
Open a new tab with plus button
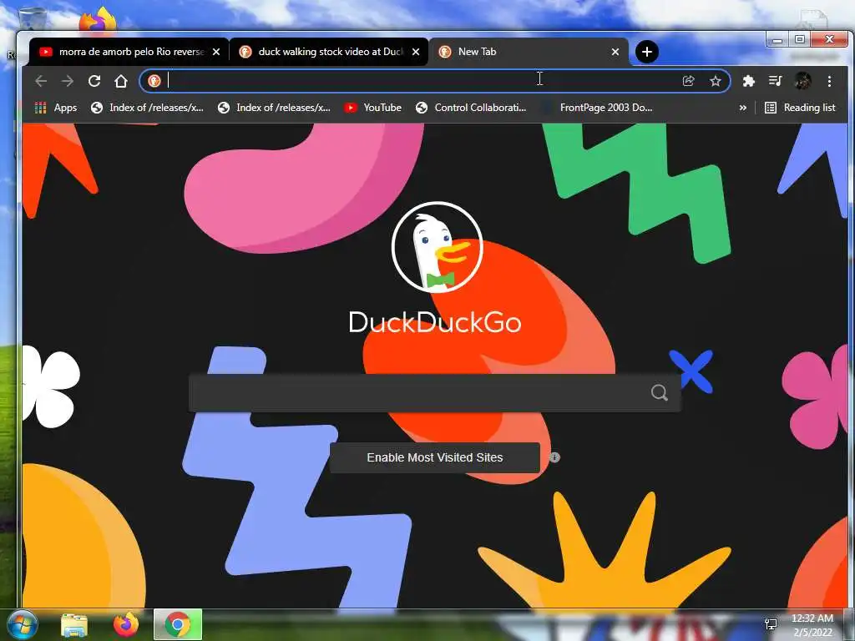[647, 52]
